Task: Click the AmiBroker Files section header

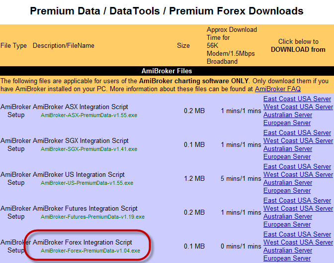Action: (167, 71)
